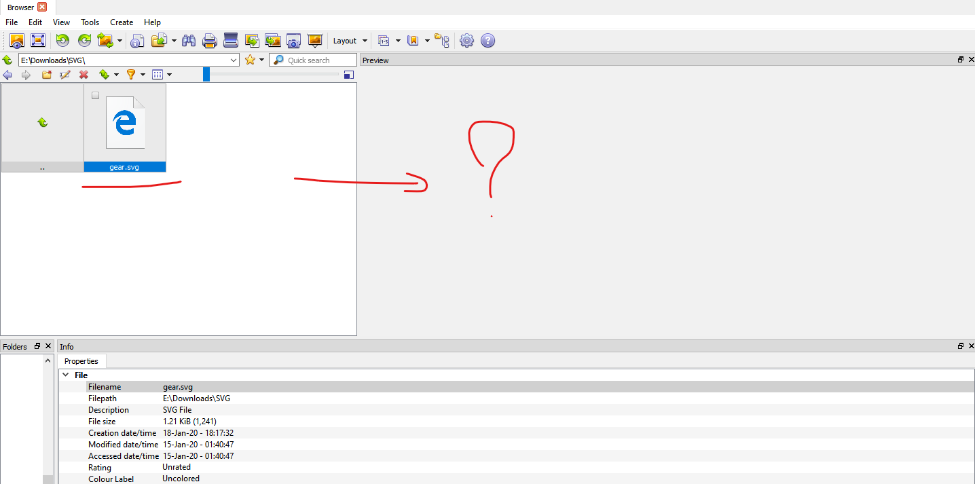
Task: Expand the view mode dropdown arrow
Action: click(169, 75)
